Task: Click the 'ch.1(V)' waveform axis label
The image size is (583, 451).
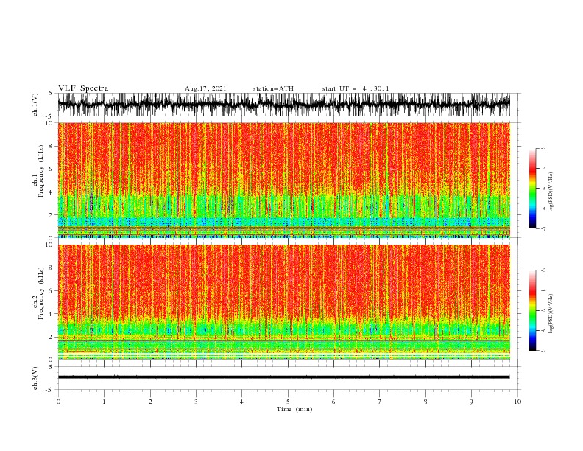Action: (35, 105)
